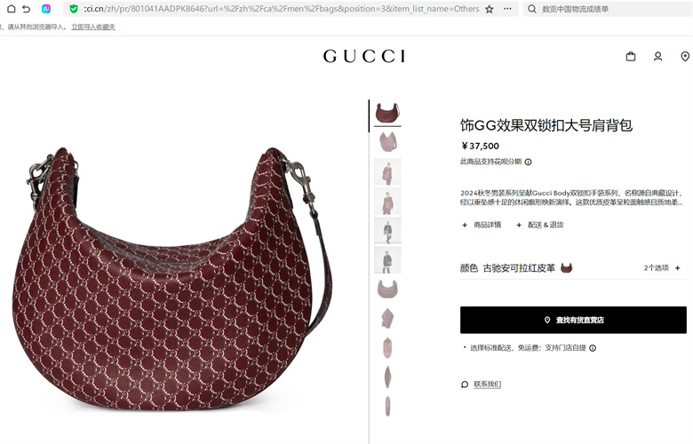Image resolution: width=693 pixels, height=444 pixels.
Task: Open the AI assistant icon in toolbar
Action: coord(46,9)
